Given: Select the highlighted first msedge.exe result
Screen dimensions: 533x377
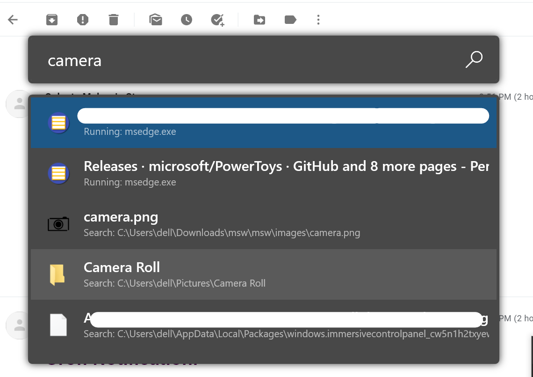Looking at the screenshot, I should coord(263,123).
